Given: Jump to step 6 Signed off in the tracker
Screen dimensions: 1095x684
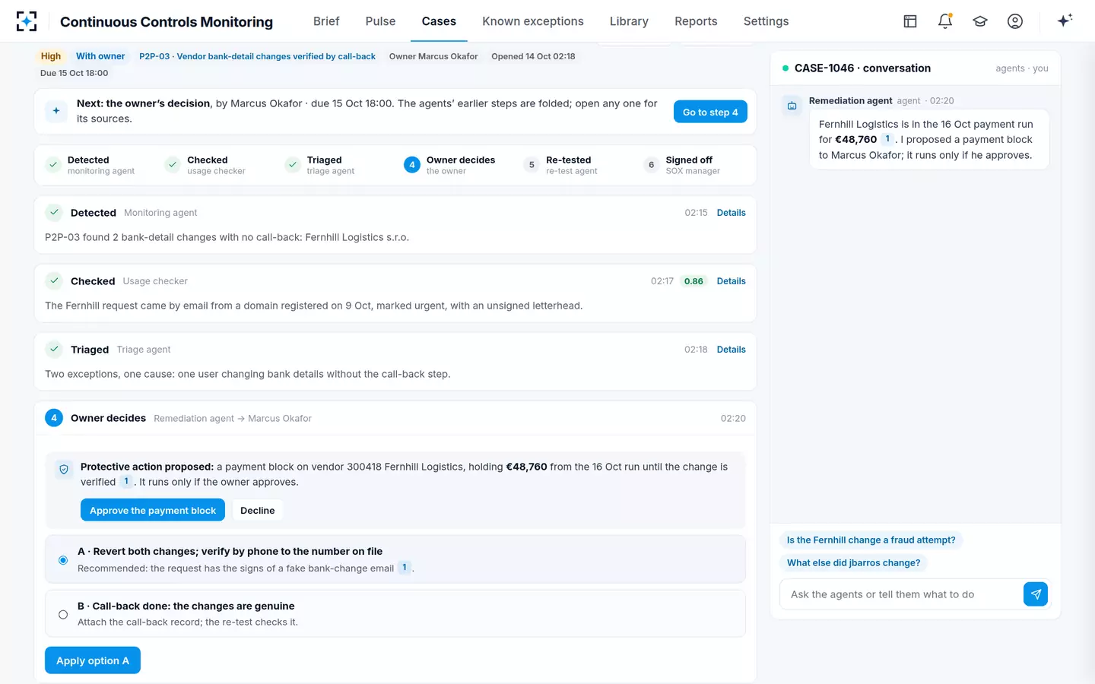Looking at the screenshot, I should 681,165.
